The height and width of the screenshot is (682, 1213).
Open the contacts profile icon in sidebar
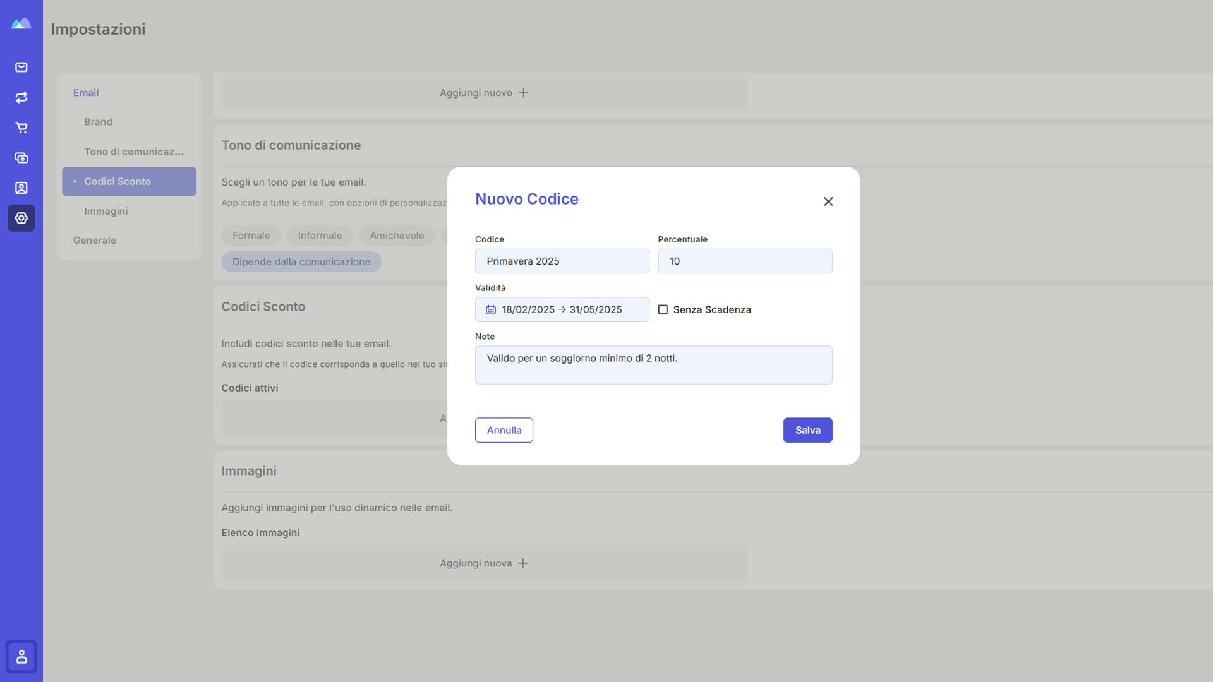click(21, 188)
